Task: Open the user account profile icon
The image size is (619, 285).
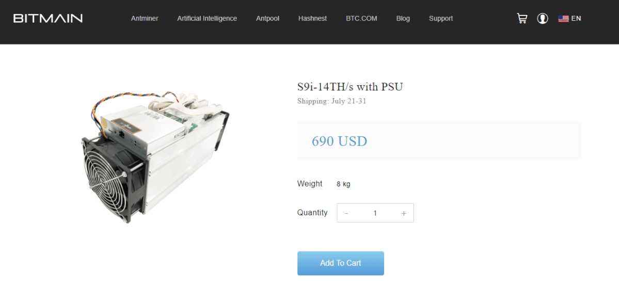Action: pos(543,19)
